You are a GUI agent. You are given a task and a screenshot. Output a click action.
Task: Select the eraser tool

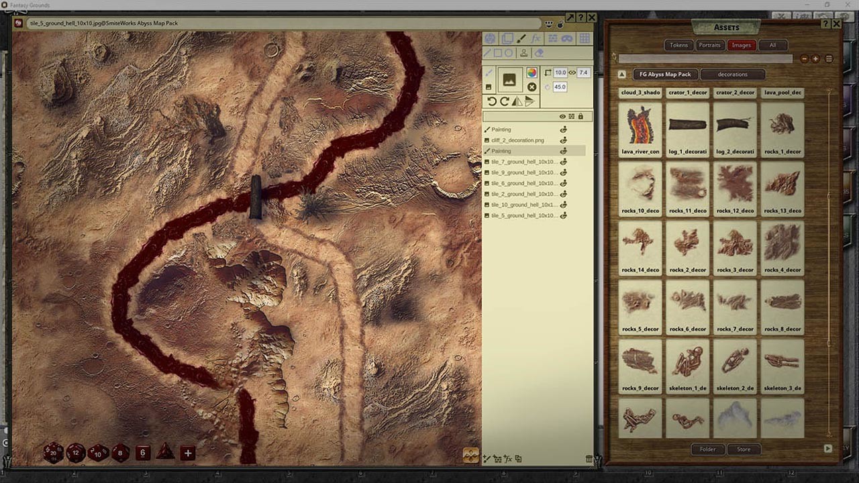pos(539,54)
